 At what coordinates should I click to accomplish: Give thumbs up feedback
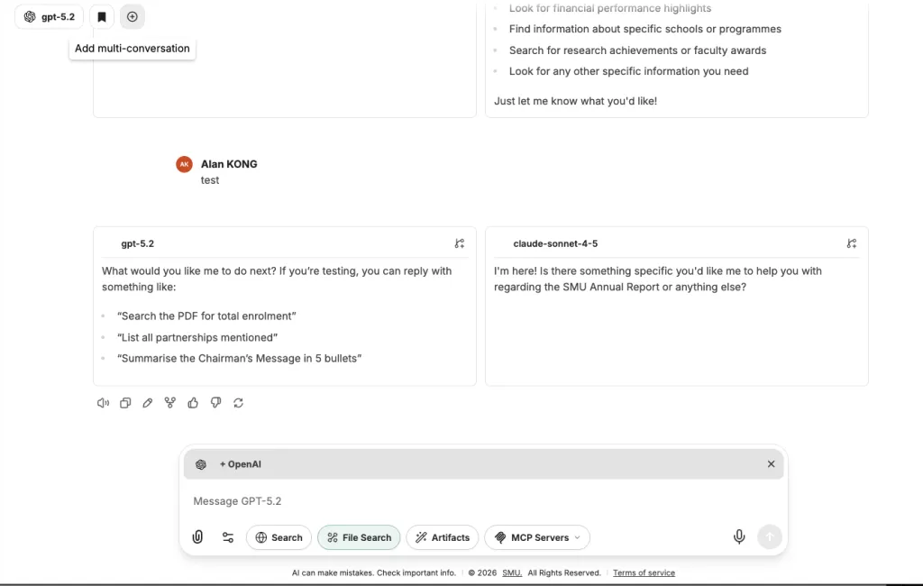click(193, 403)
